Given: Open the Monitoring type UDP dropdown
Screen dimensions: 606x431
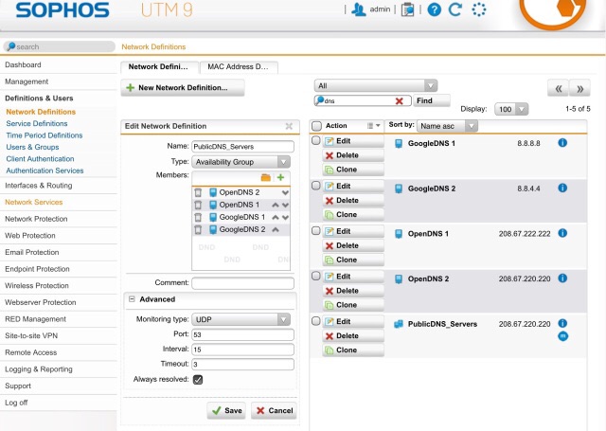Looking at the screenshot, I should coord(241,319).
